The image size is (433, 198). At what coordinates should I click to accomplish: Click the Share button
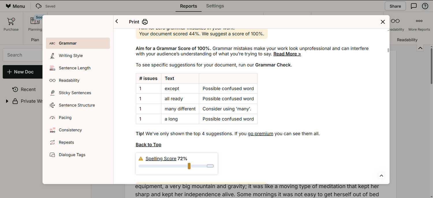[x=395, y=6]
